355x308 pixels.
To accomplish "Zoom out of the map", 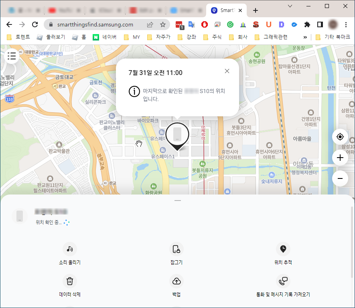I will (340, 178).
